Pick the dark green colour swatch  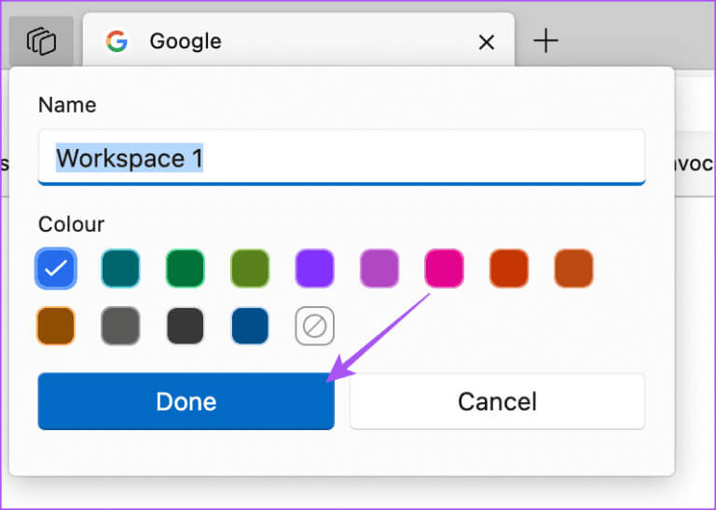tap(186, 268)
